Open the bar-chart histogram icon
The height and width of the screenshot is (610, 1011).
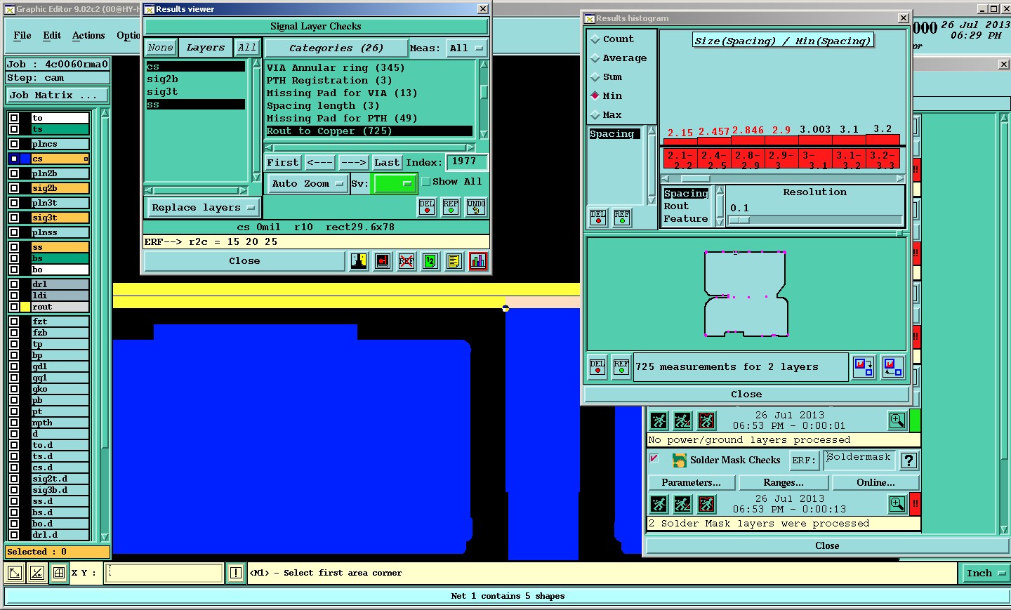click(x=478, y=261)
